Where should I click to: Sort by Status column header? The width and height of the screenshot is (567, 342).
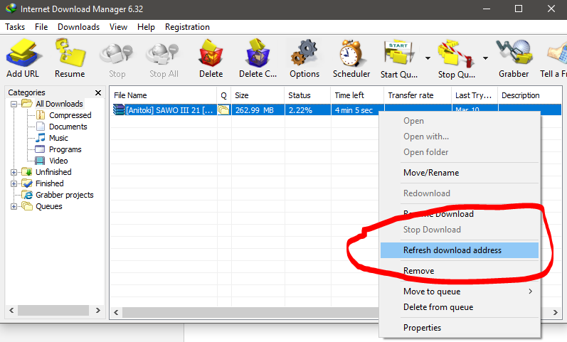307,95
